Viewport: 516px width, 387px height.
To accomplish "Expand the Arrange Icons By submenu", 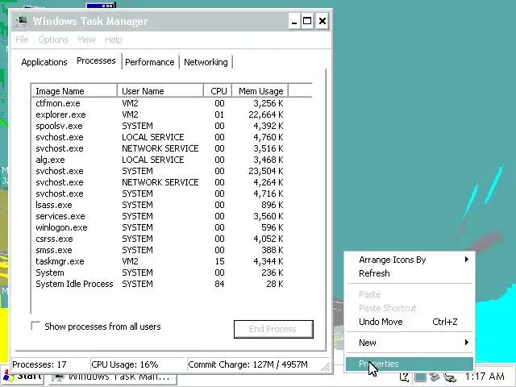I will click(x=410, y=260).
